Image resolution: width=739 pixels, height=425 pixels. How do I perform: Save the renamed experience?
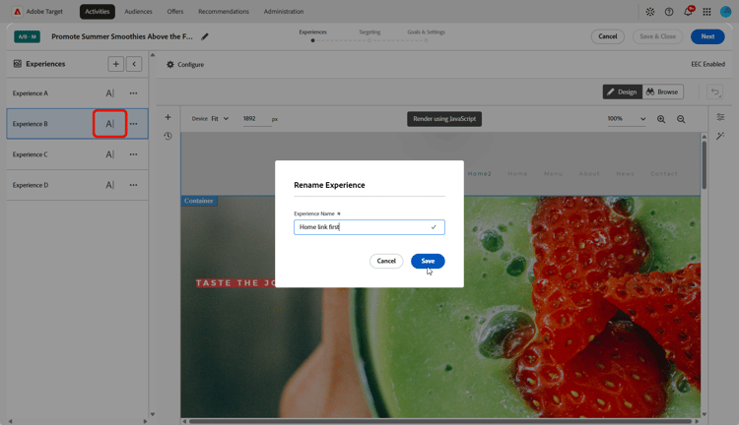428,261
